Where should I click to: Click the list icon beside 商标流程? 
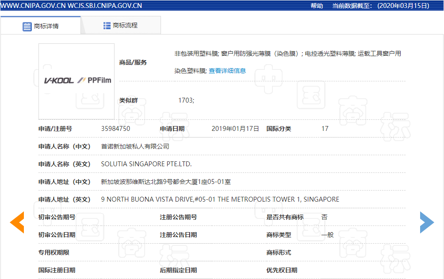107,26
